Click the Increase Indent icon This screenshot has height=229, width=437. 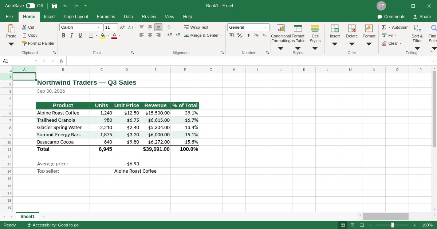click(x=178, y=35)
